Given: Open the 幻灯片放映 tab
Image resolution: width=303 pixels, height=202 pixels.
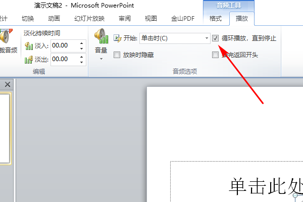Looking at the screenshot, I should pyautogui.click(x=89, y=19).
